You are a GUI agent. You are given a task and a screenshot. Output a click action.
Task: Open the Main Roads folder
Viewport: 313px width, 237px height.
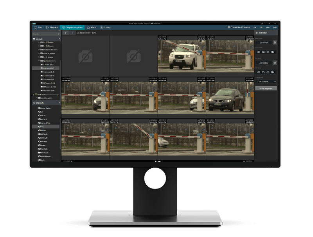[x=43, y=153]
